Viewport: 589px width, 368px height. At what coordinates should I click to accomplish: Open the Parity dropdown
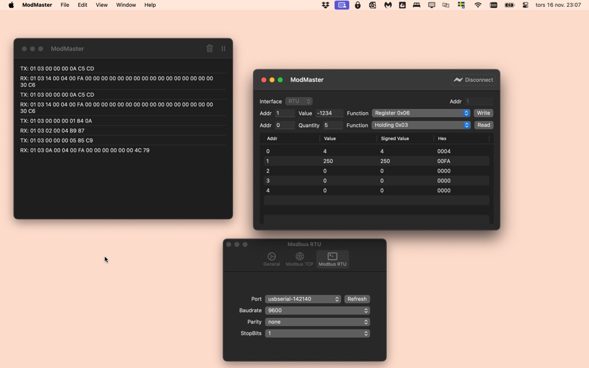click(317, 322)
